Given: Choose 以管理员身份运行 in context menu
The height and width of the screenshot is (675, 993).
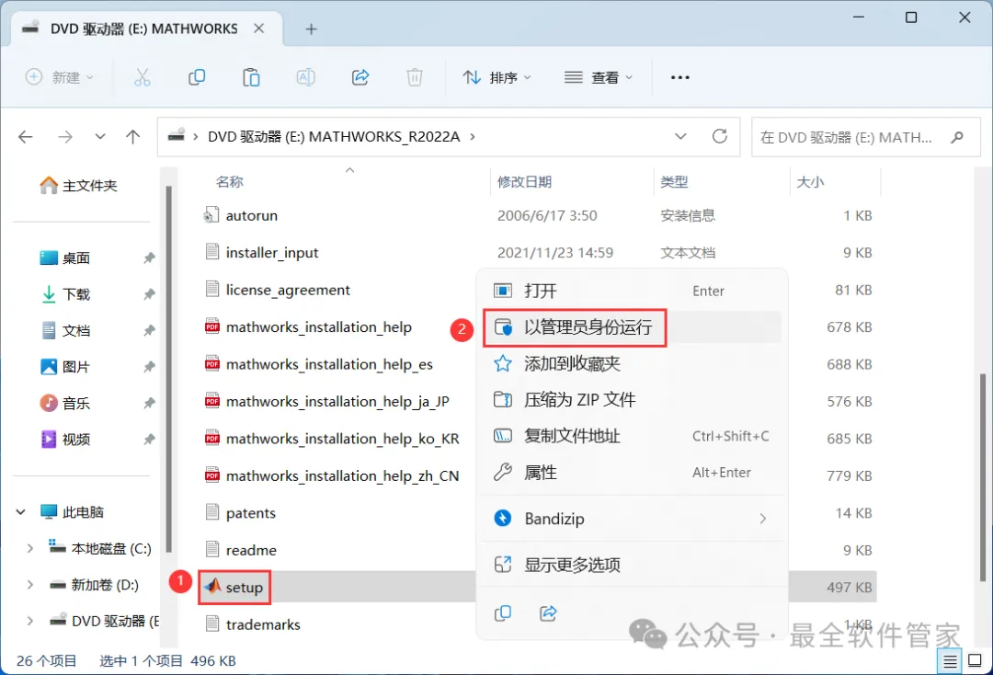Looking at the screenshot, I should coord(632,327).
